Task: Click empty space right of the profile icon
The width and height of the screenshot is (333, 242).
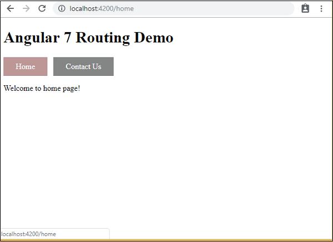Action: point(314,9)
